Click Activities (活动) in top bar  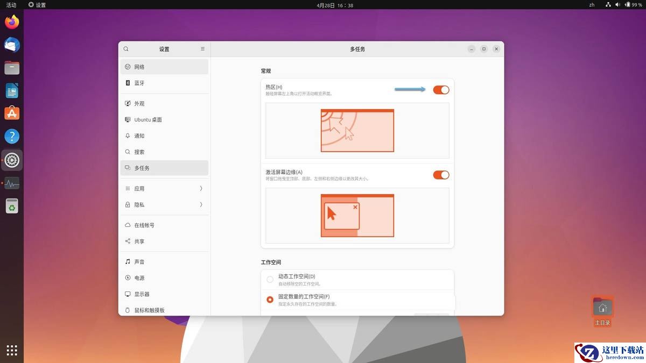pos(11,5)
